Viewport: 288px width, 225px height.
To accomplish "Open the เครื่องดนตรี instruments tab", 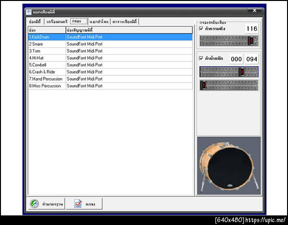I will point(57,22).
